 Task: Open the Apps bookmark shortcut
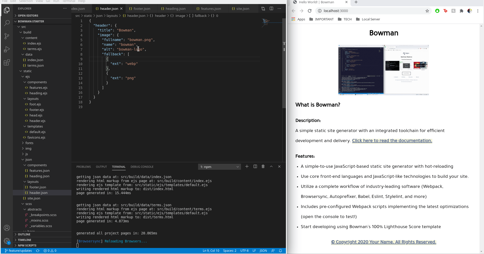click(x=298, y=19)
